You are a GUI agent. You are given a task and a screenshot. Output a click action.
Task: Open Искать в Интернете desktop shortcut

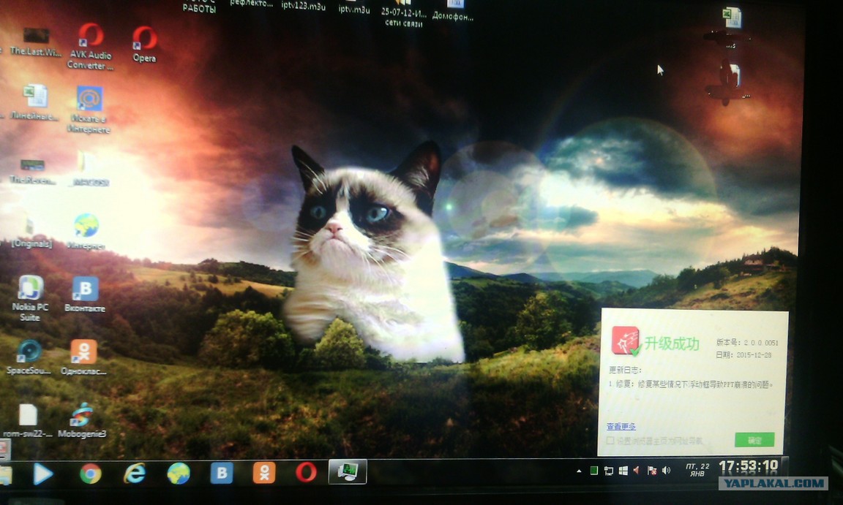(89, 110)
